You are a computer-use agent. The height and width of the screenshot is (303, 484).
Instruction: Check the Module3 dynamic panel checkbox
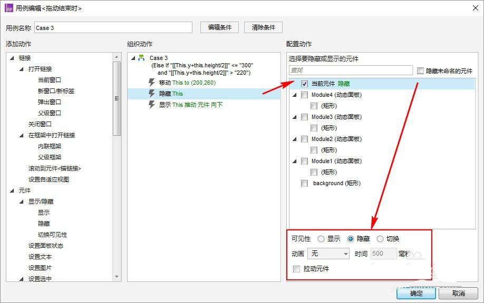(x=304, y=117)
